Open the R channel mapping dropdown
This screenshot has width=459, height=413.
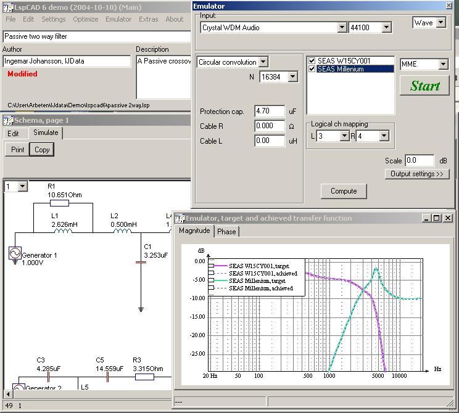pyautogui.click(x=384, y=136)
